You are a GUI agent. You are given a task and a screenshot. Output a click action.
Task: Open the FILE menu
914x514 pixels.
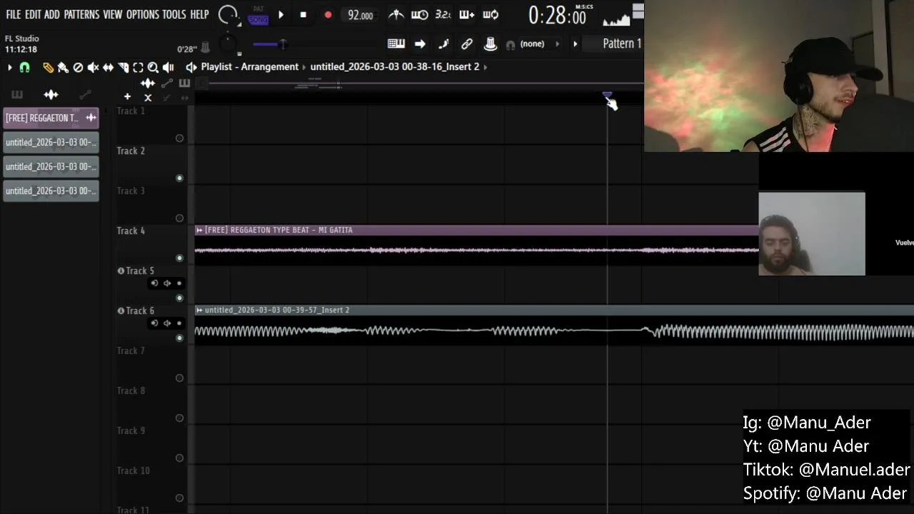tap(14, 14)
